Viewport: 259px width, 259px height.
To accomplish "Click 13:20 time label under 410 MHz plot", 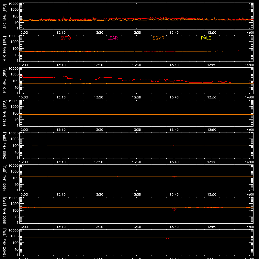I will click(99, 65).
